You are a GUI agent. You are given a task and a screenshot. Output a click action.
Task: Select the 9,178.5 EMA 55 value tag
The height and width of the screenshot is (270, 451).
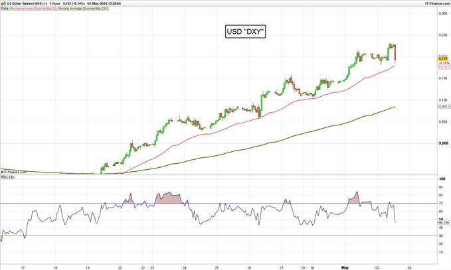click(444, 67)
